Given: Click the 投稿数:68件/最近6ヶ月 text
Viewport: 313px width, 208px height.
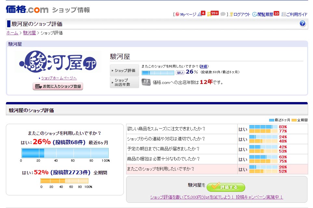Looking at the screenshot, I should 220,72.
